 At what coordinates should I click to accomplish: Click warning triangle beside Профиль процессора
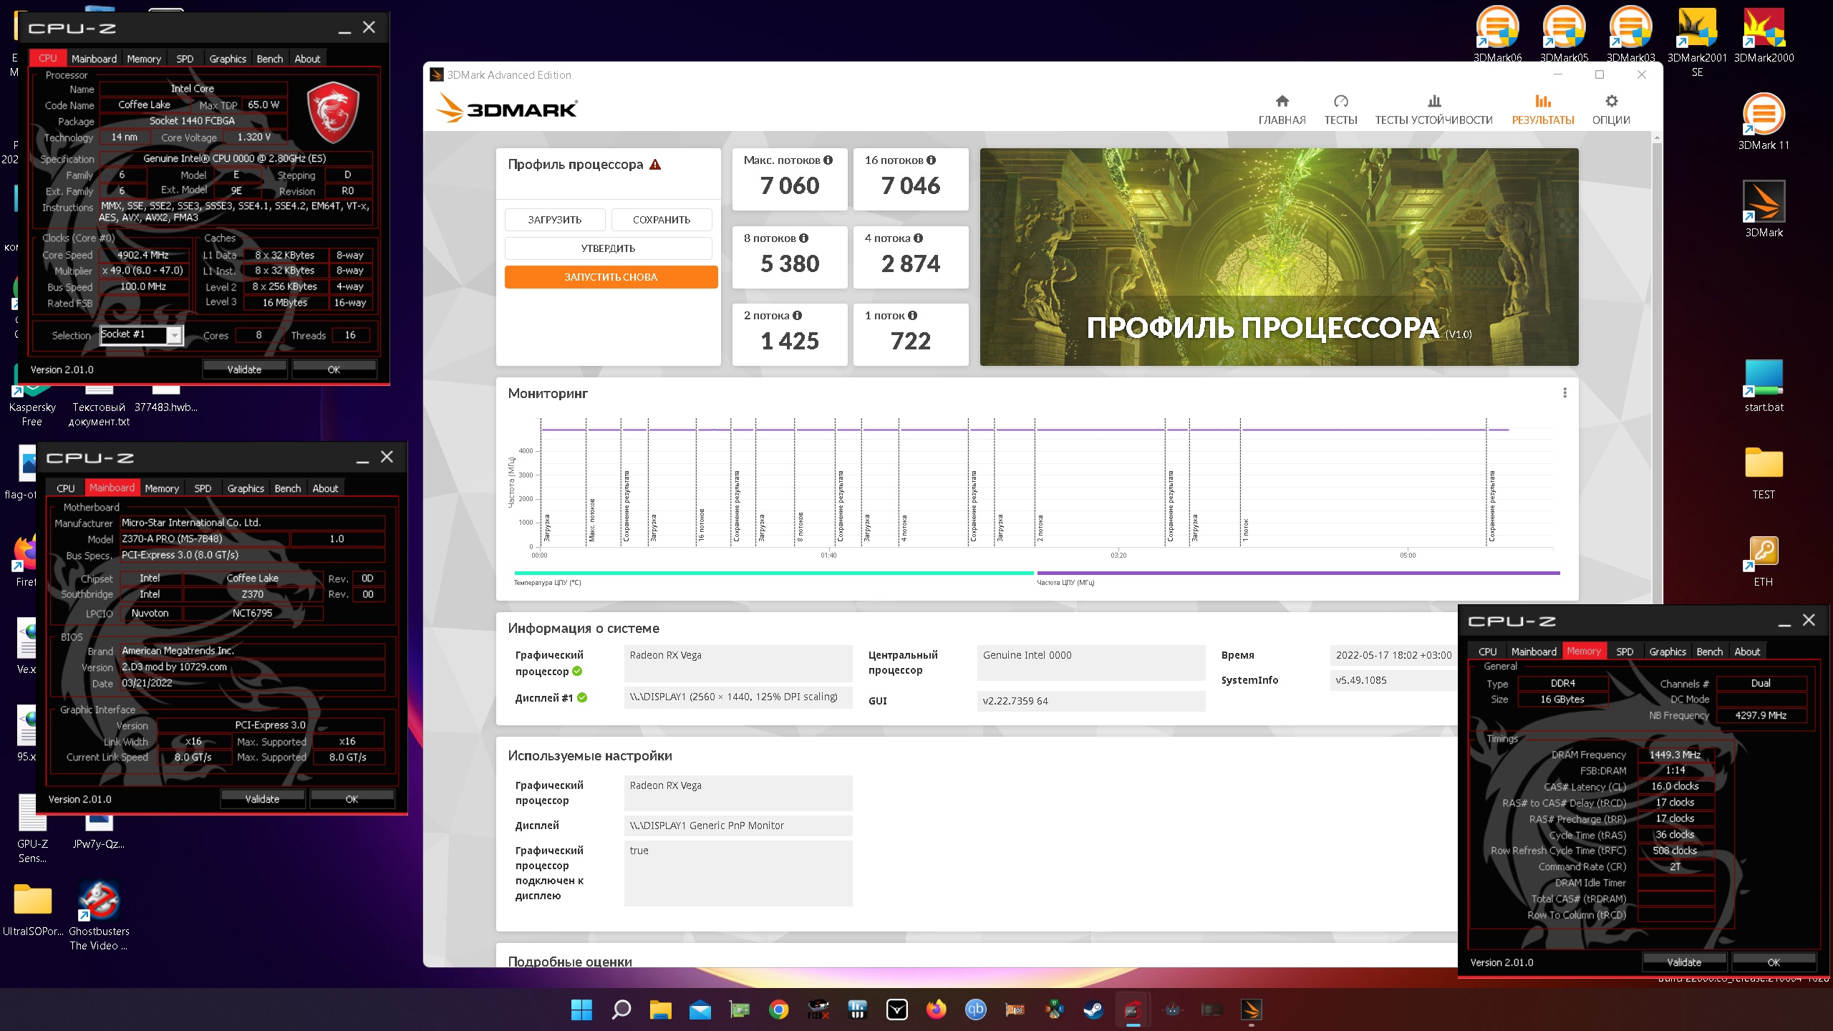pyautogui.click(x=655, y=165)
